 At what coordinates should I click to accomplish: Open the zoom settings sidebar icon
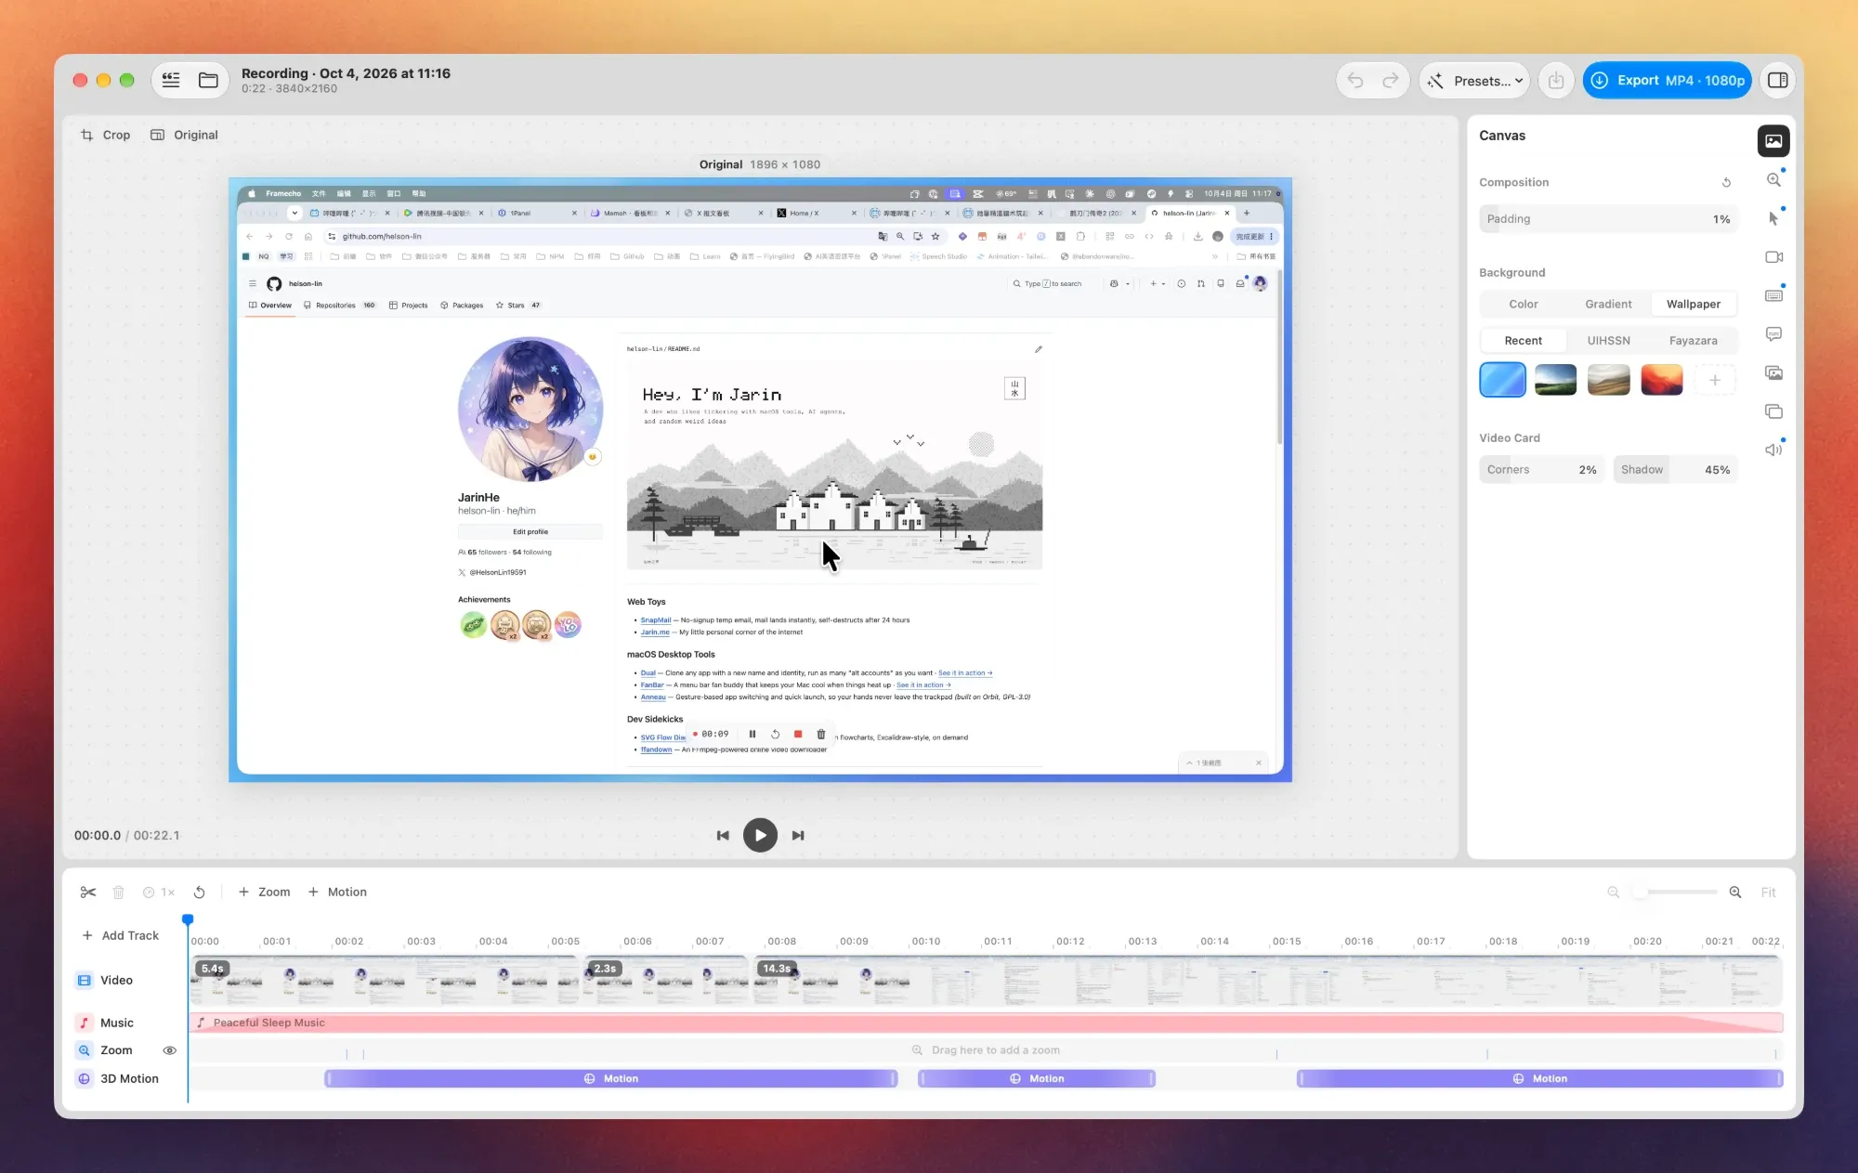(1773, 180)
